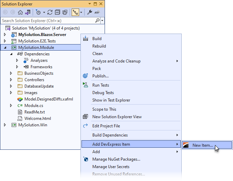Expand the MySolution.E2E.Tests project

5,41
